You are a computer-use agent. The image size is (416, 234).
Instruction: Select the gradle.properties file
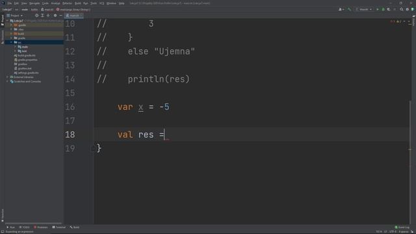[x=26, y=60]
